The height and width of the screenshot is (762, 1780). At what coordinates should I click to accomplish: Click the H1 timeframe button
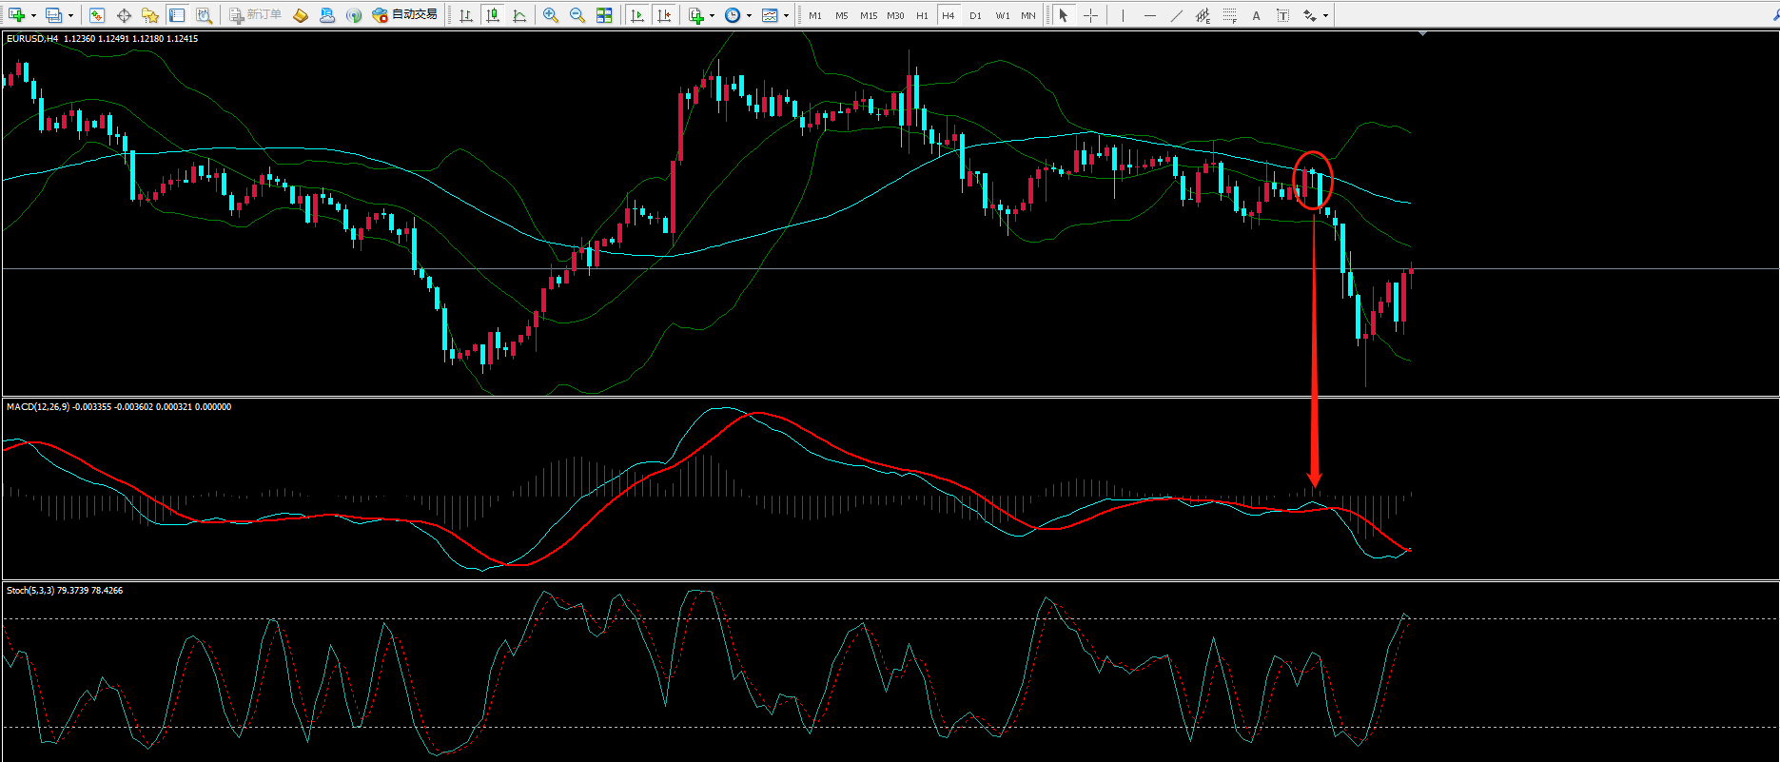tap(922, 15)
